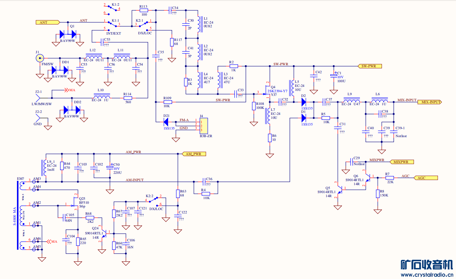Open the www.crystalradio.cn watermark link
Image resolution: width=456 pixels, height=279 pixels.
(427, 275)
